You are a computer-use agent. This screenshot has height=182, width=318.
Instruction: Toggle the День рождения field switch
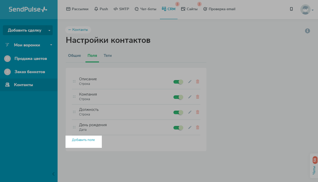click(178, 128)
